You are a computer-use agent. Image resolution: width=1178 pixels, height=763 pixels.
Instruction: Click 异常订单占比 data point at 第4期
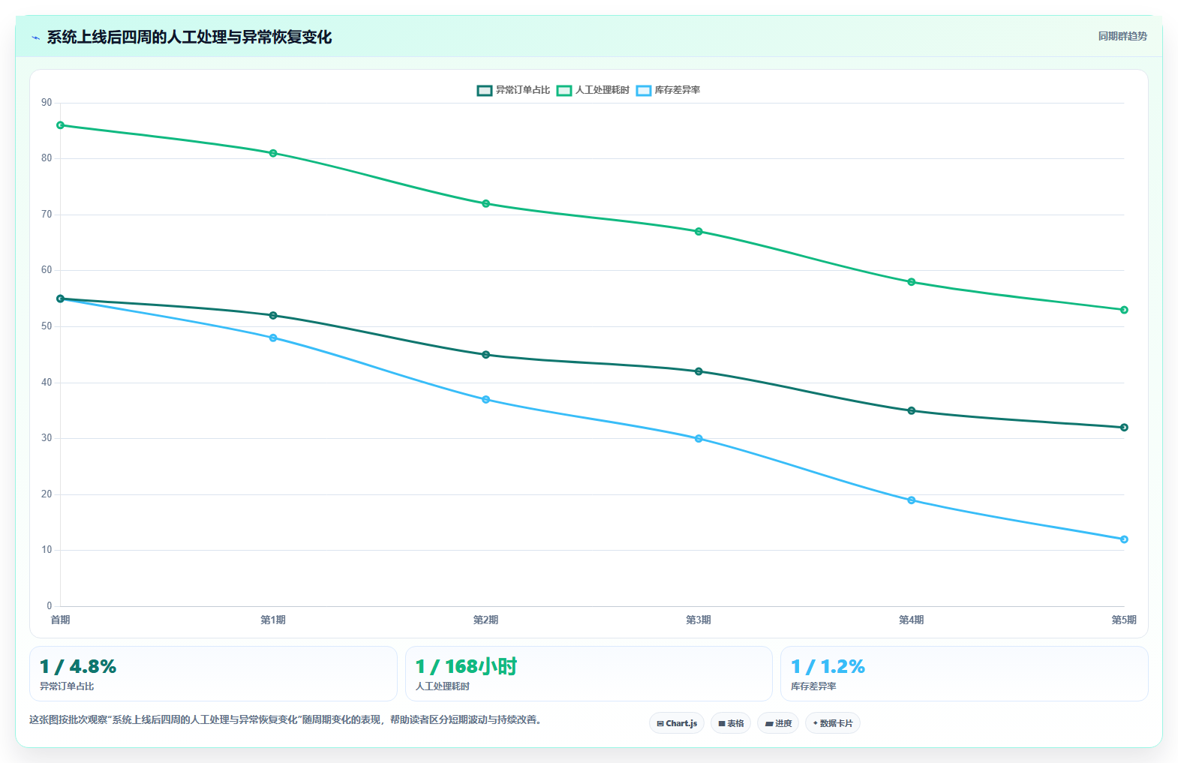pyautogui.click(x=912, y=410)
